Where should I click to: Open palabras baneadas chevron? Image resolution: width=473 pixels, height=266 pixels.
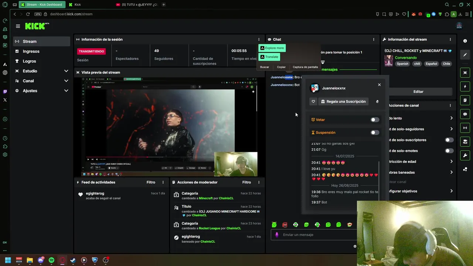[451, 173]
